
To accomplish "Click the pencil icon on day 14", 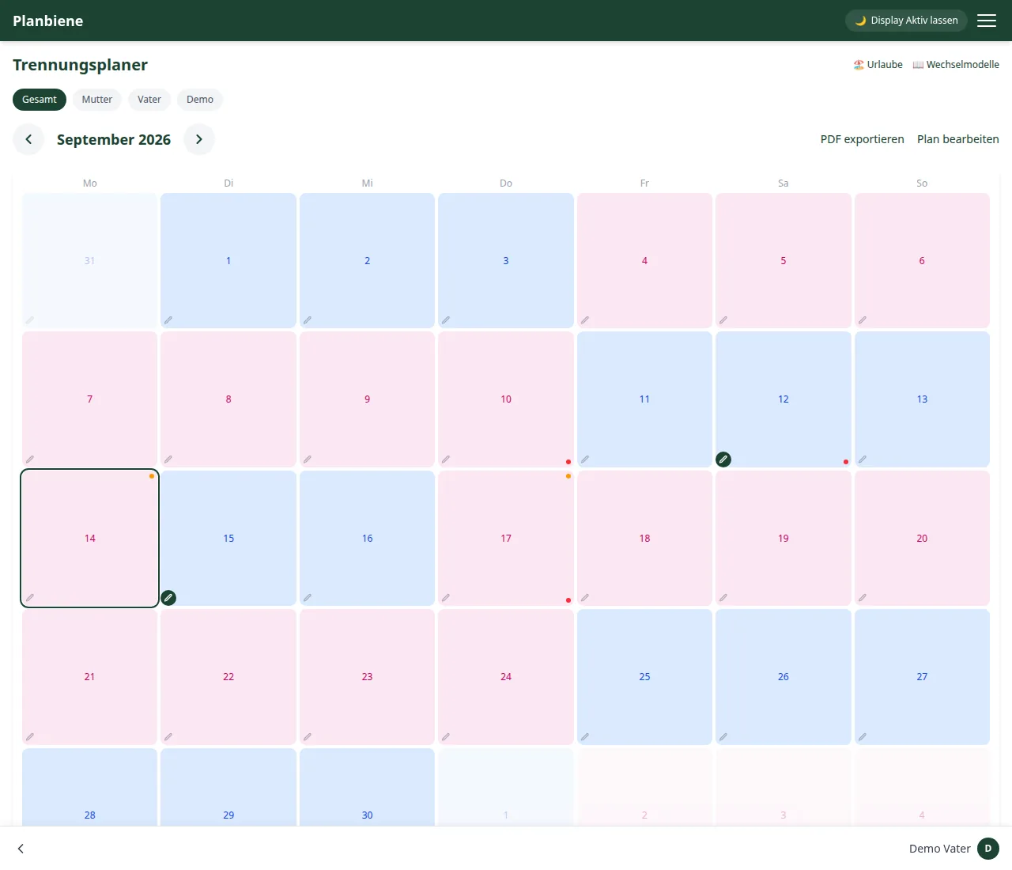I will pos(30,598).
